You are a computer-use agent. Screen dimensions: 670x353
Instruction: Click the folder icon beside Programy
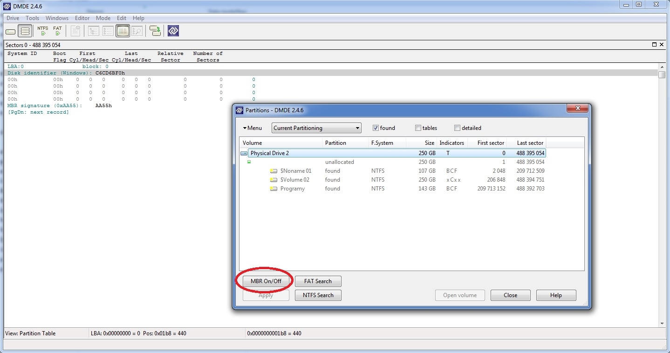(x=274, y=189)
